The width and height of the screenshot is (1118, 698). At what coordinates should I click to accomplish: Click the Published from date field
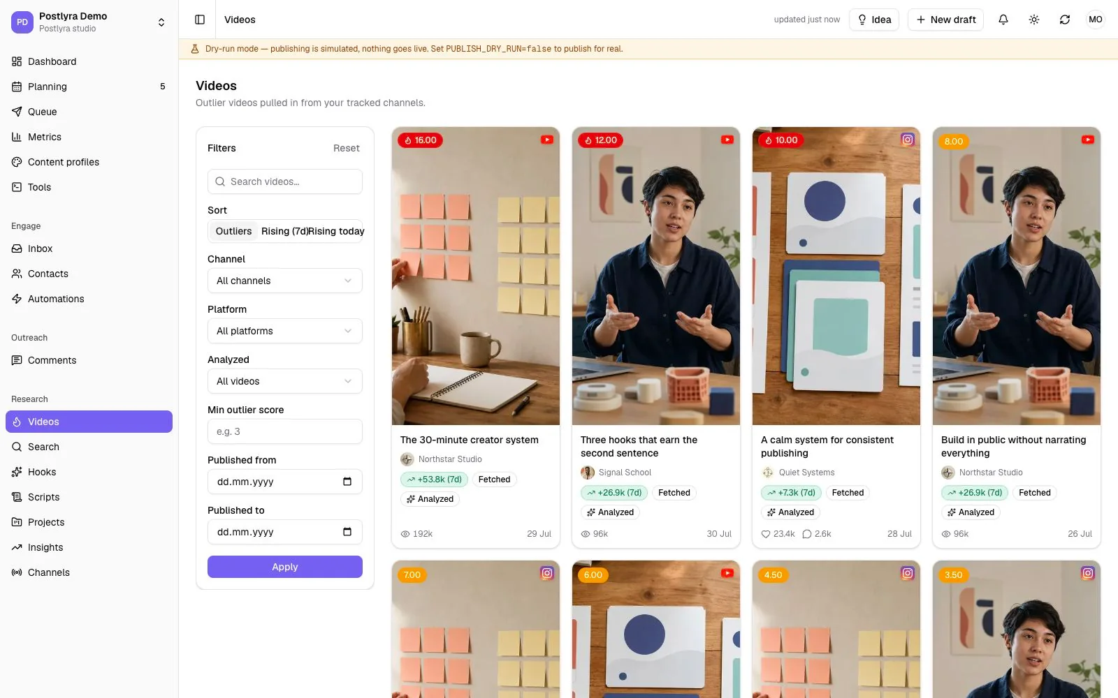(285, 482)
